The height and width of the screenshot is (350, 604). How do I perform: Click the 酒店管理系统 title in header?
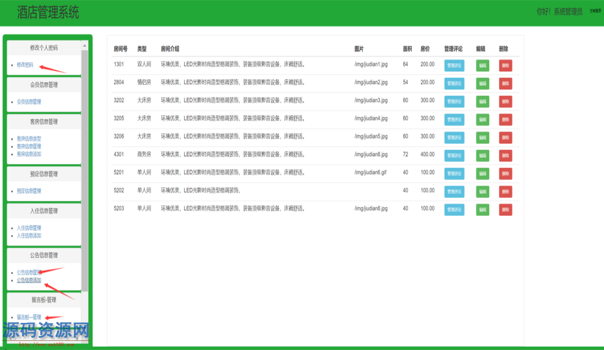[x=48, y=12]
